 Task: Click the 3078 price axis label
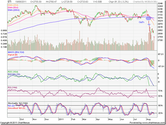coord(160,18)
